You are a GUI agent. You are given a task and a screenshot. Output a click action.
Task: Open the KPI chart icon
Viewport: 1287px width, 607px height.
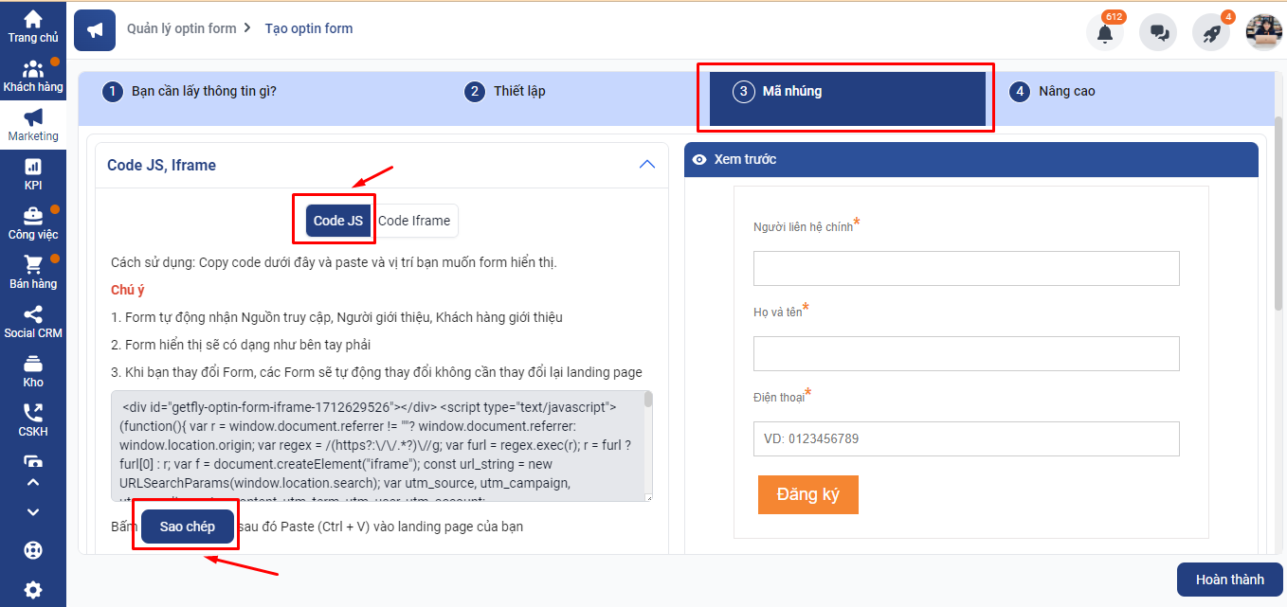(33, 174)
